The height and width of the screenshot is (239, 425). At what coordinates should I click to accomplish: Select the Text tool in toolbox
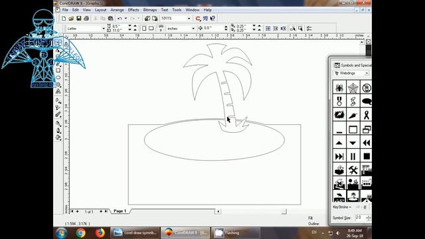(58, 92)
